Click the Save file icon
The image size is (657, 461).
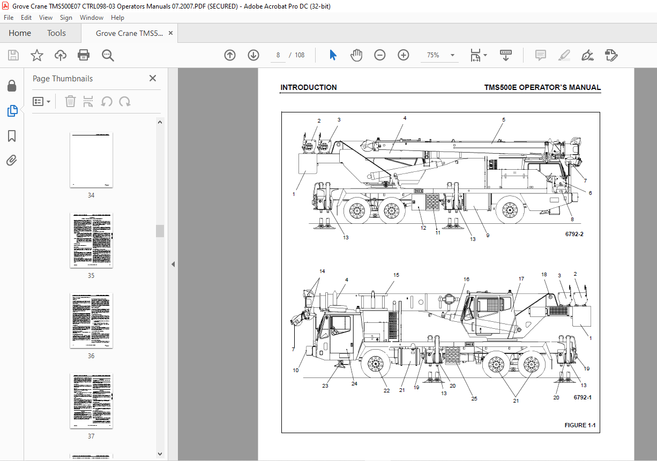click(x=13, y=55)
